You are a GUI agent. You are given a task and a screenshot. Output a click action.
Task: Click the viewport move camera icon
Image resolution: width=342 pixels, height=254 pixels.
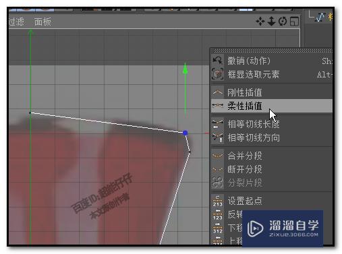coord(260,22)
